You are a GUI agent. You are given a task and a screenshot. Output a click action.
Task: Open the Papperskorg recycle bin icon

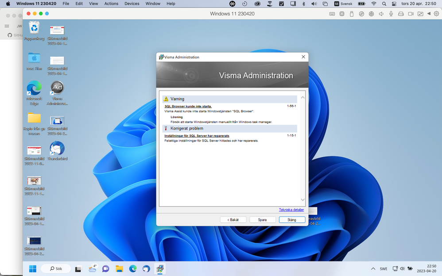[34, 31]
